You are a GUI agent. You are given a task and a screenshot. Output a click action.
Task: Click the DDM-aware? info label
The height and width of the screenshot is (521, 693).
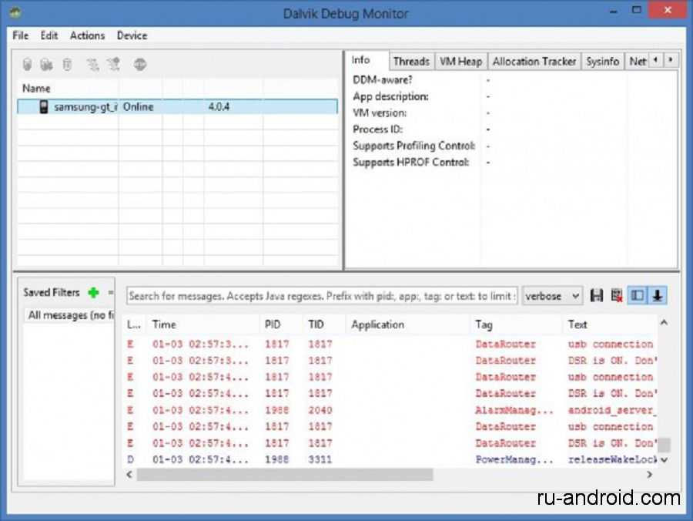382,80
